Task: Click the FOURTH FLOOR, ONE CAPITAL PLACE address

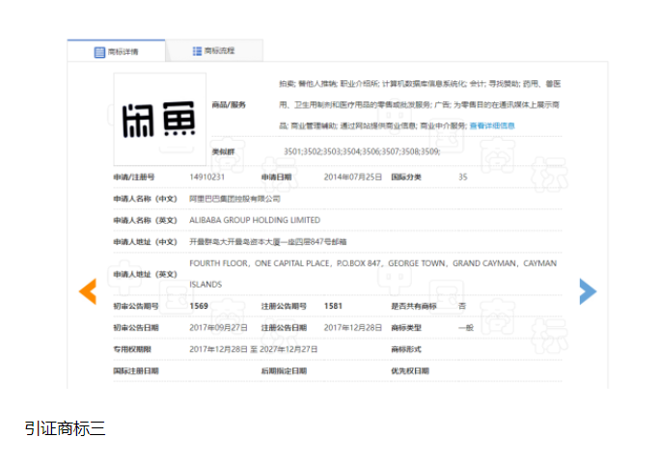Action: [x=372, y=274]
